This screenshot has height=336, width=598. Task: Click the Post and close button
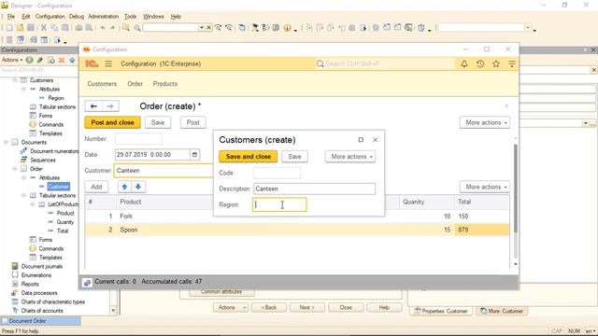tap(112, 122)
